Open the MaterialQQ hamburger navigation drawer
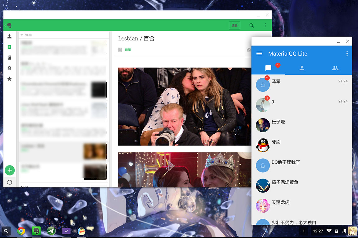 coord(259,54)
